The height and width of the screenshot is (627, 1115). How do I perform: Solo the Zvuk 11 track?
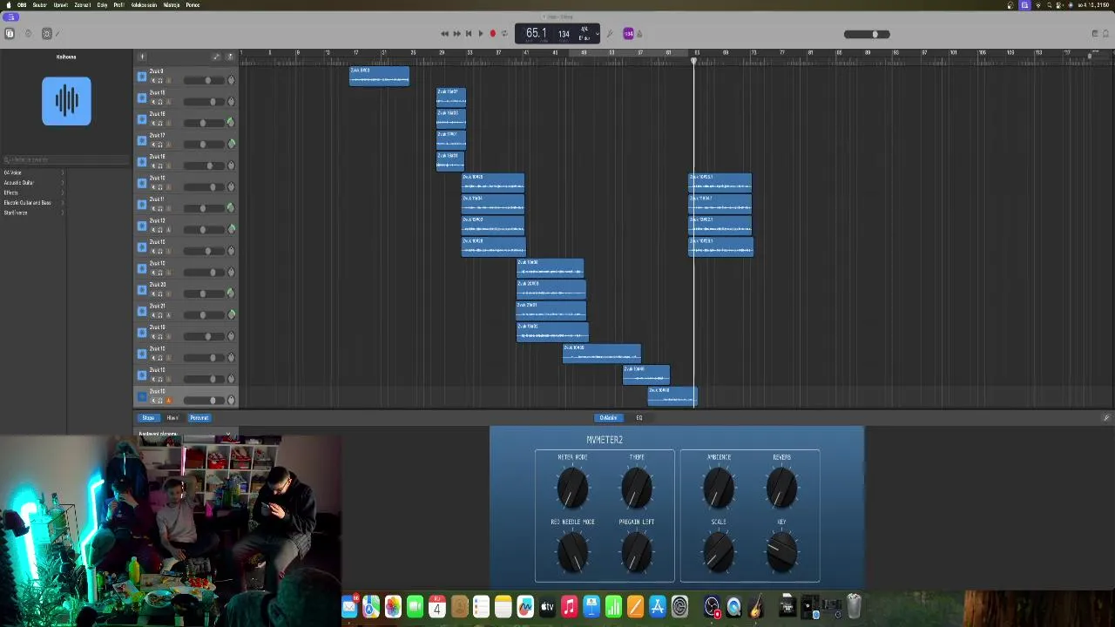(x=159, y=209)
